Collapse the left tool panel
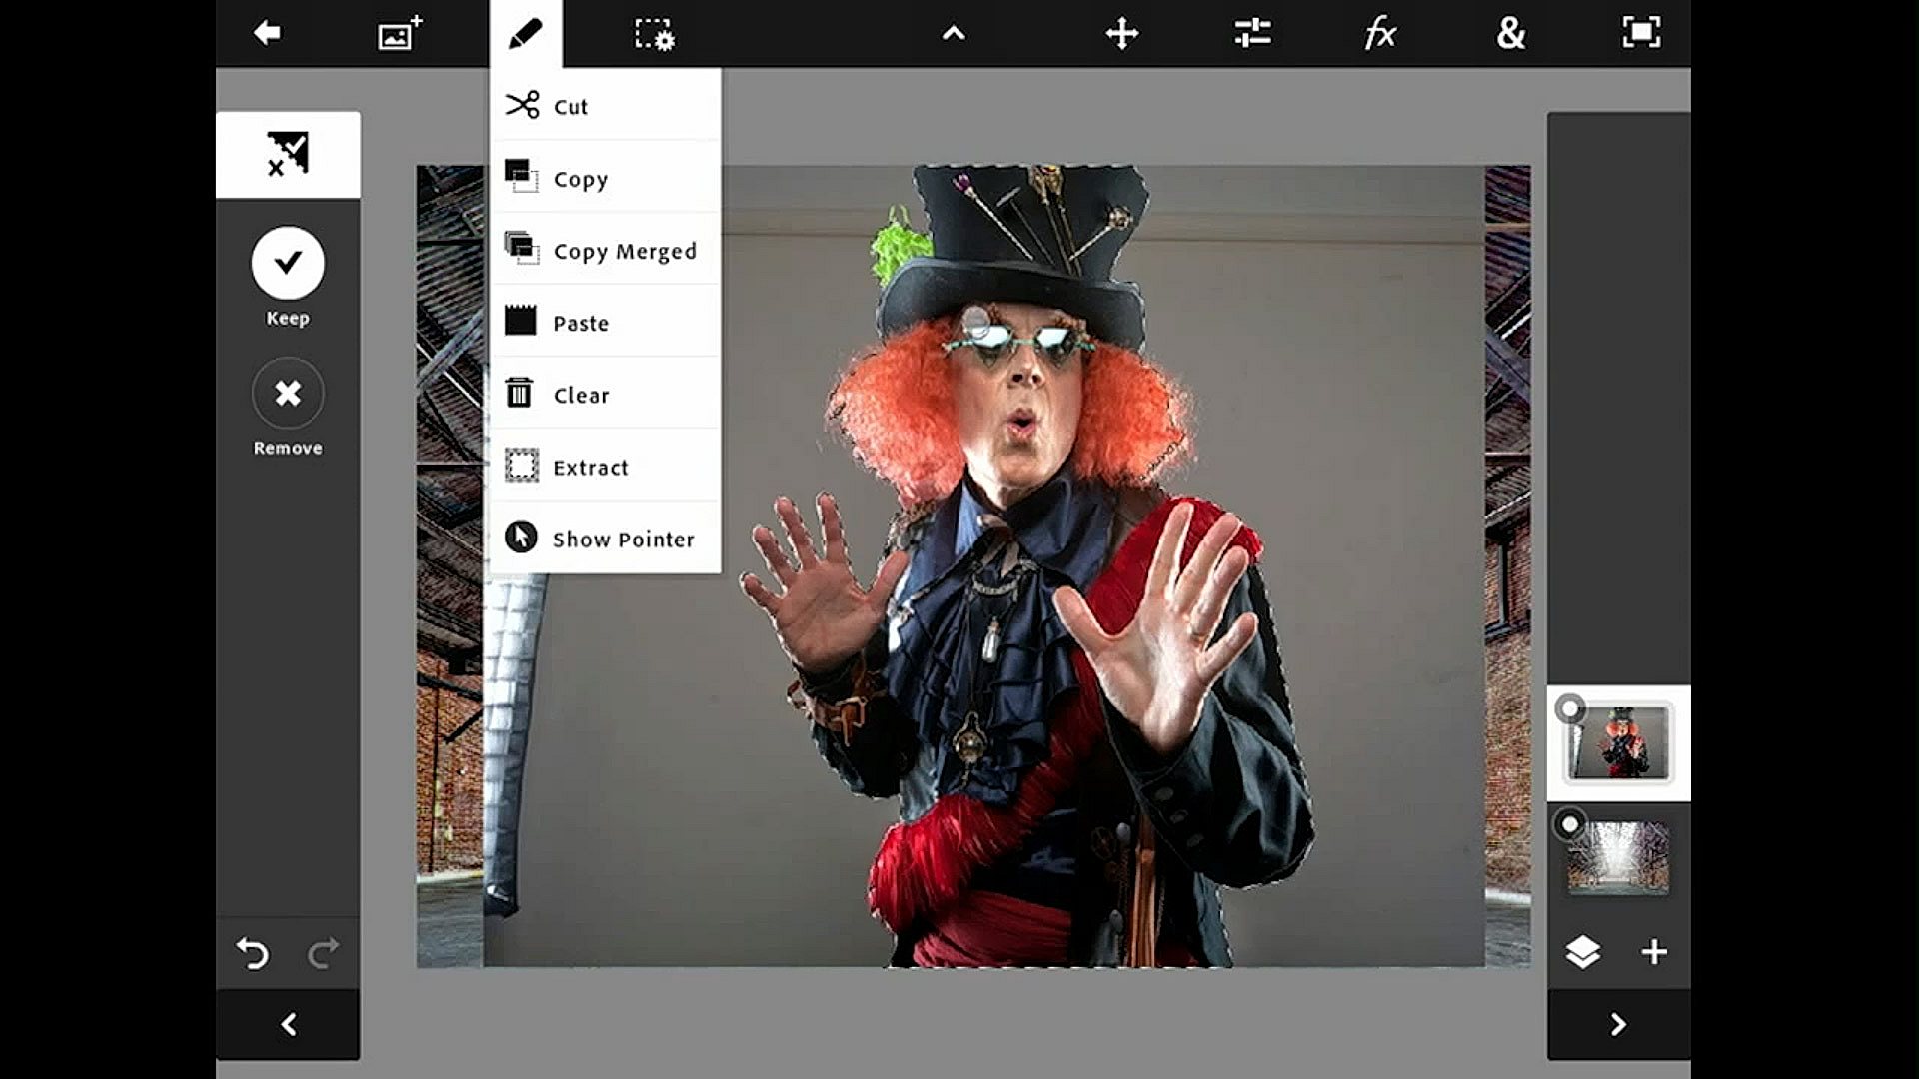Image resolution: width=1919 pixels, height=1079 pixels. (x=288, y=1024)
